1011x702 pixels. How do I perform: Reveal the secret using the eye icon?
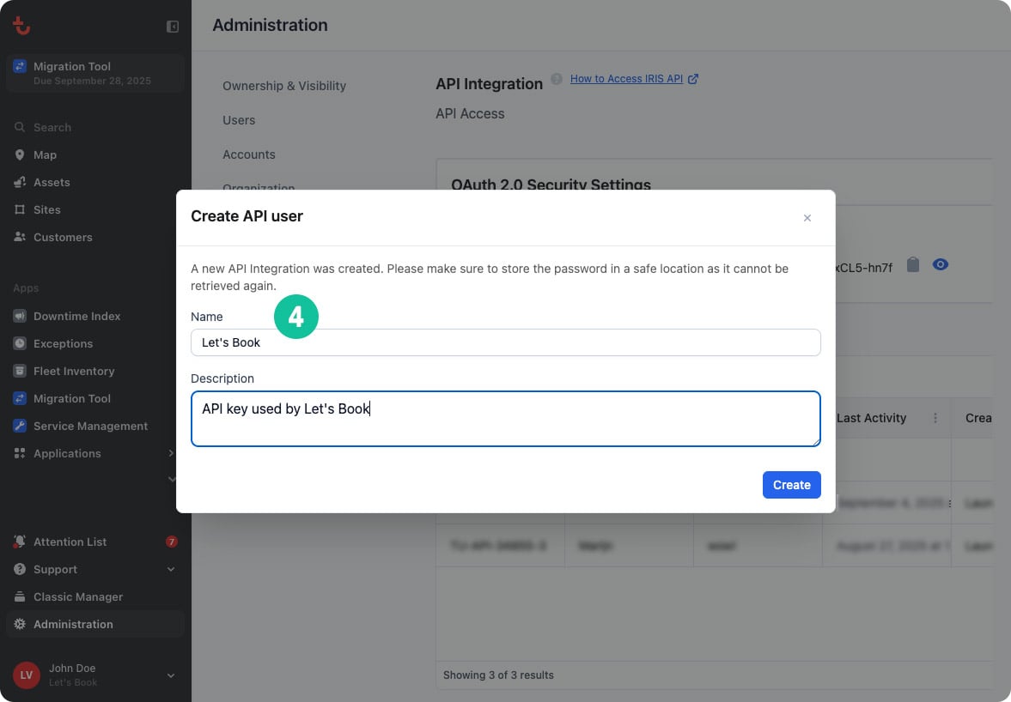(x=941, y=265)
